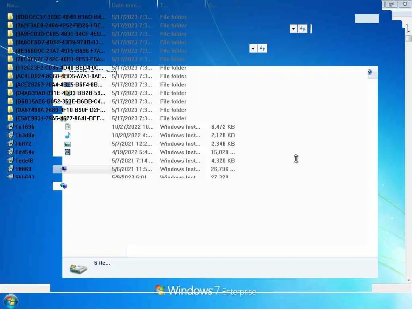Open the lower address dropdown arrow
This screenshot has width=412, height=309.
[253, 48]
